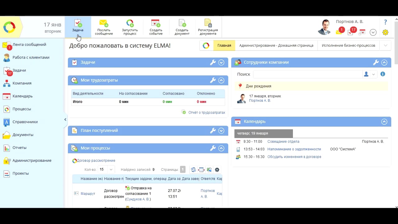The width and height of the screenshot is (398, 224).
Task: Open the yellow settings gear icon
Action: (x=385, y=32)
